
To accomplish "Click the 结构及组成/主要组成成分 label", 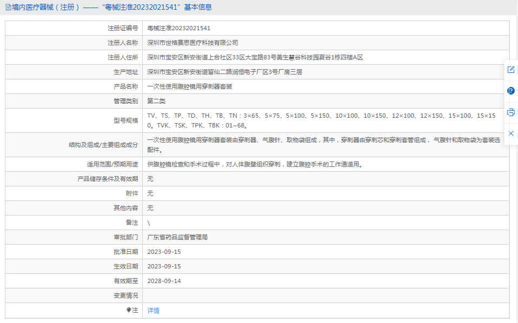I will click(x=103, y=145).
